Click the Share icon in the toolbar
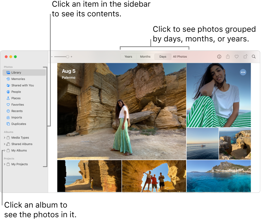 228,57
